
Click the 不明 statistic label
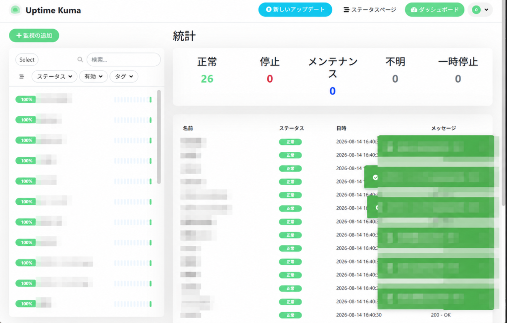click(x=395, y=61)
